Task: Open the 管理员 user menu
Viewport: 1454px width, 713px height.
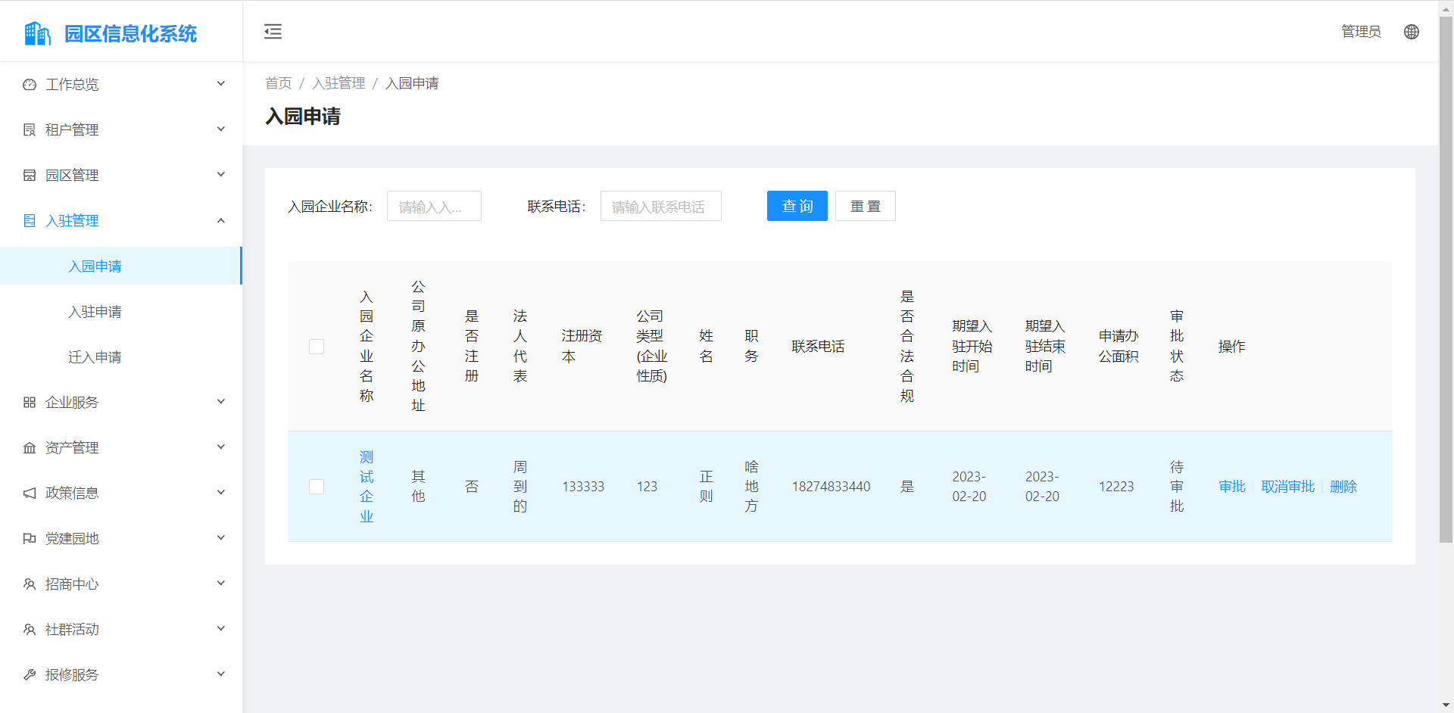Action: [x=1361, y=32]
